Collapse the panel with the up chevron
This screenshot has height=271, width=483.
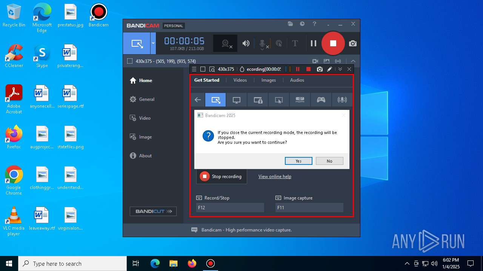(353, 61)
